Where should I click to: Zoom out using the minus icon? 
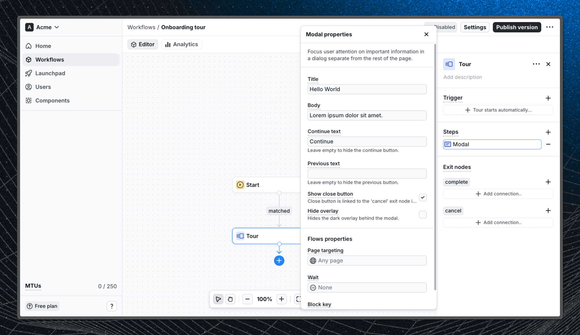click(x=247, y=299)
